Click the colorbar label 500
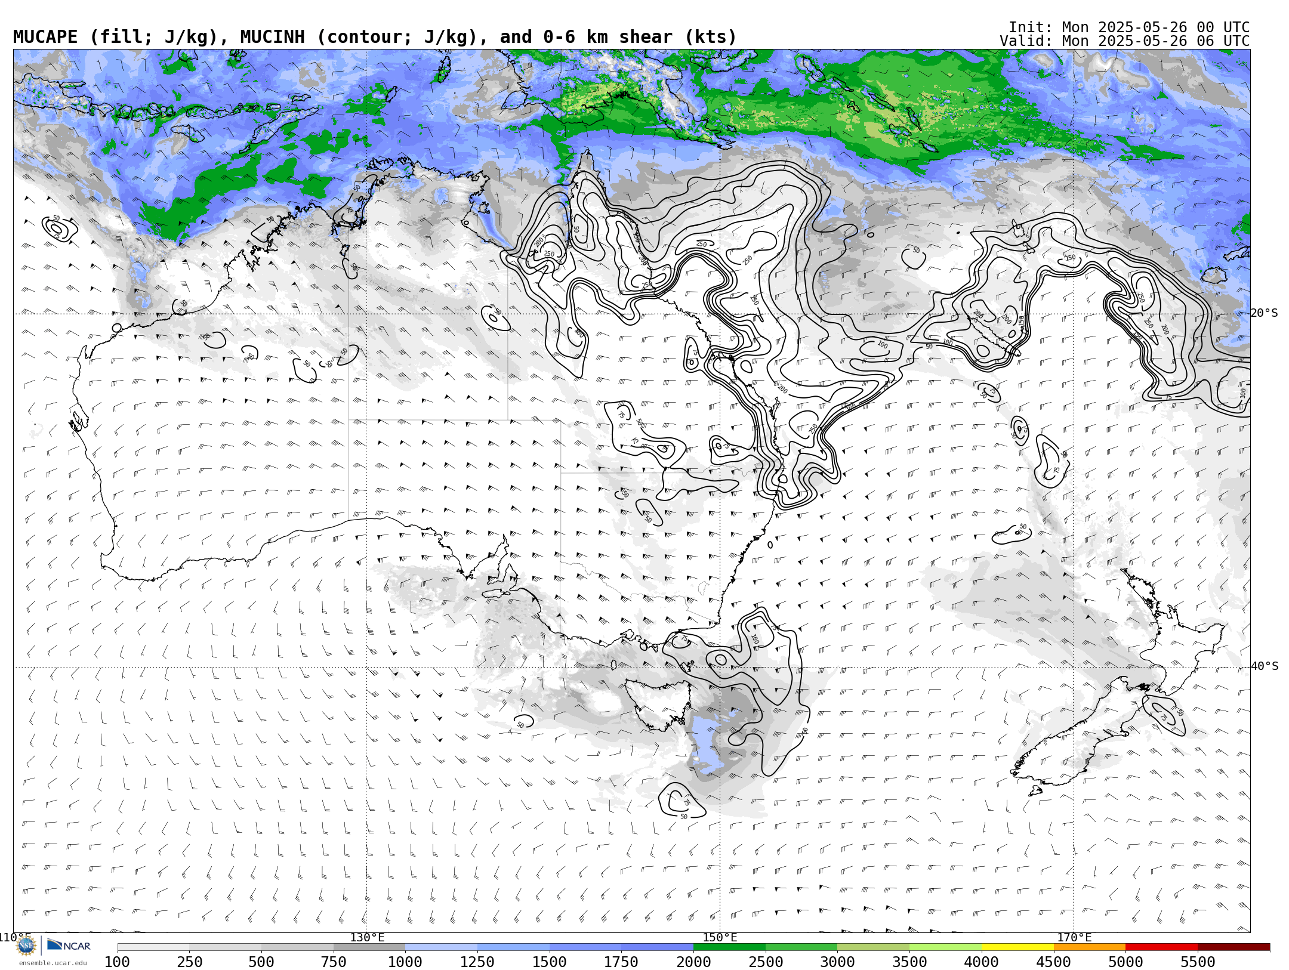This screenshot has width=1289, height=970. (261, 962)
